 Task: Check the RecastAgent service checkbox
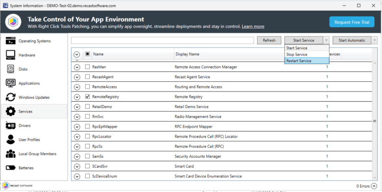(87, 77)
